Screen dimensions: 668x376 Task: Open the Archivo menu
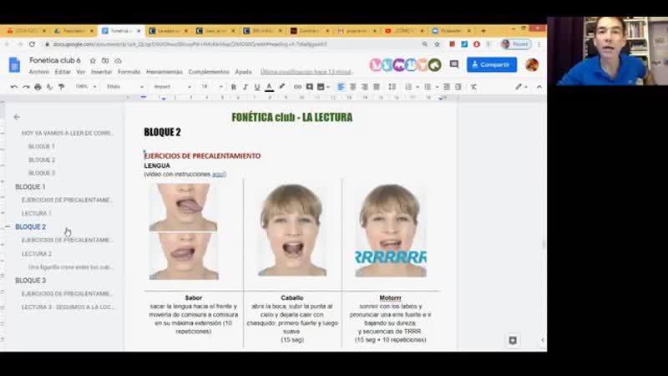38,72
